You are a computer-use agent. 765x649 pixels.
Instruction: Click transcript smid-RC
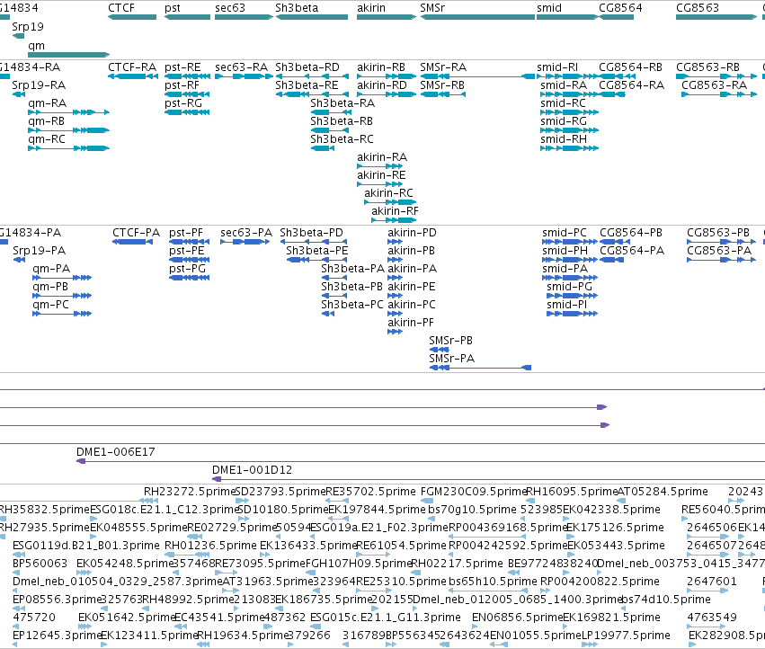pos(569,112)
